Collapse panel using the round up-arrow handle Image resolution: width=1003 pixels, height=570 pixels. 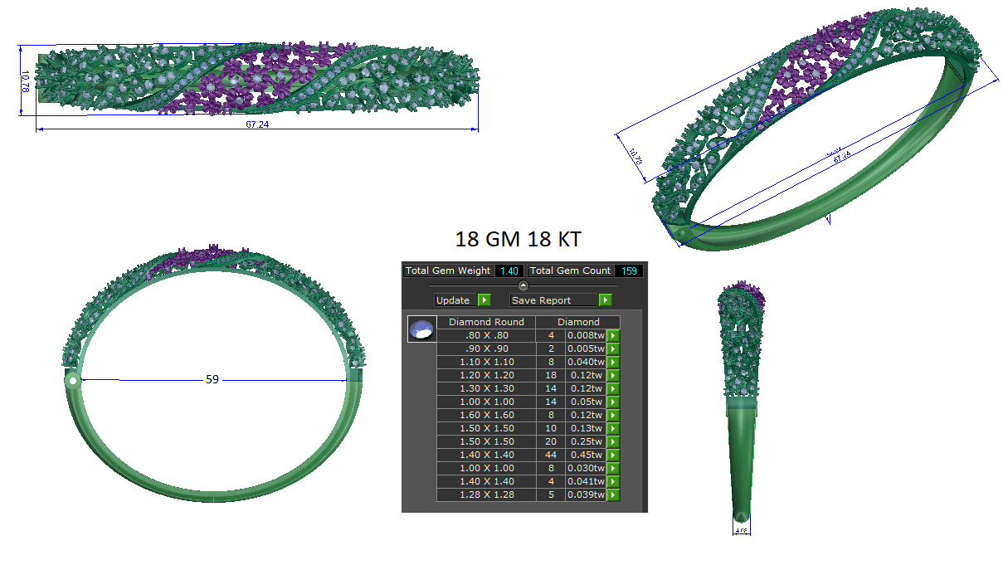coord(523,285)
